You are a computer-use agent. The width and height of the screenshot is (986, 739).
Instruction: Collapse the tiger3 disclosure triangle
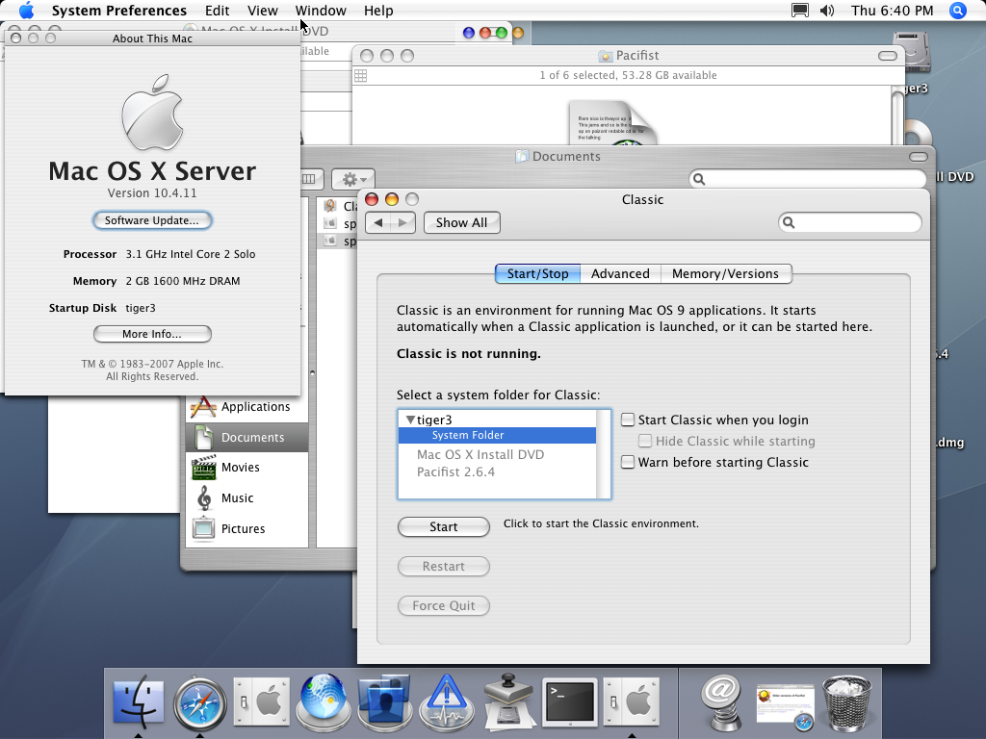point(410,420)
